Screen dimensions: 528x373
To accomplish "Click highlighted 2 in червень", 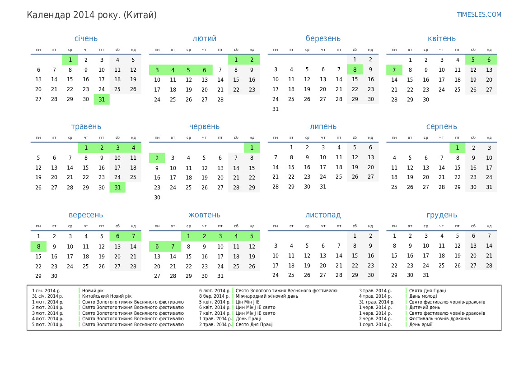I will click(157, 158).
